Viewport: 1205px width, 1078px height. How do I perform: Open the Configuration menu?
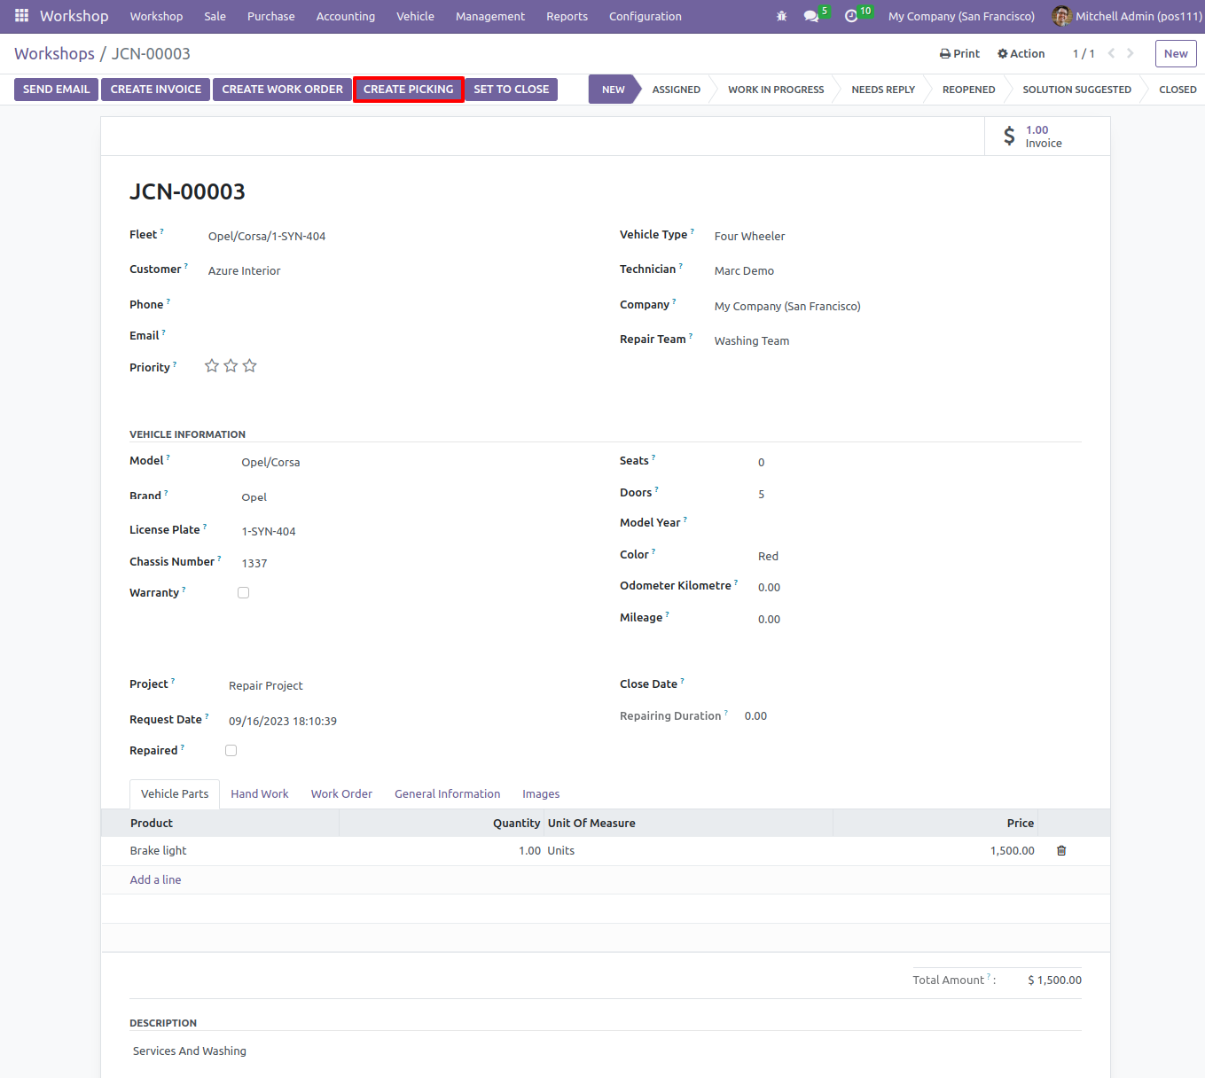pyautogui.click(x=645, y=16)
